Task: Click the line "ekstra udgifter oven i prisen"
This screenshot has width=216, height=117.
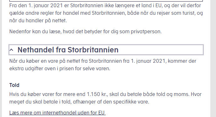Action: click(x=60, y=68)
